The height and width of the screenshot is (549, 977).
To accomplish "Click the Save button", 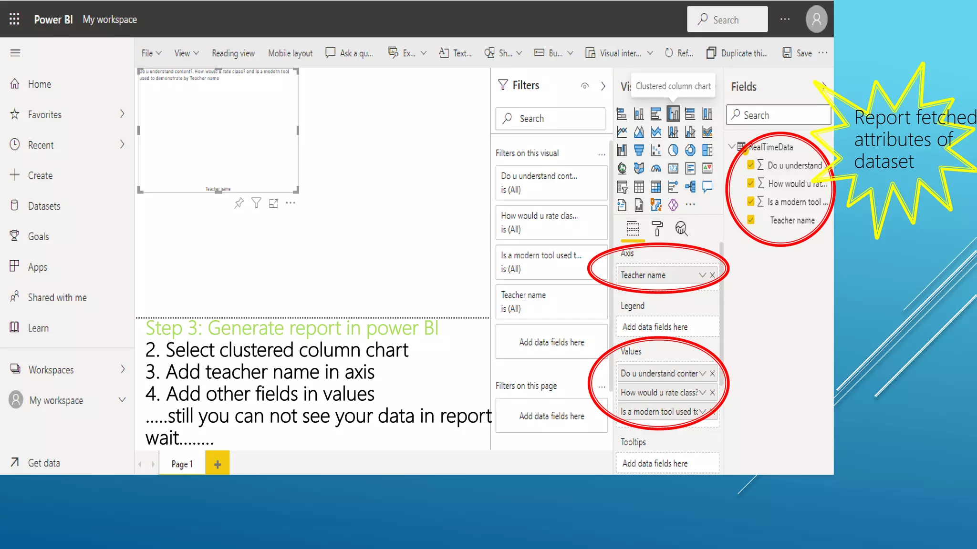I will (798, 53).
